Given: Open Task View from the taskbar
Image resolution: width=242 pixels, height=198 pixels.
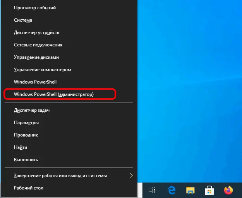Looking at the screenshot, I should coord(152,190).
